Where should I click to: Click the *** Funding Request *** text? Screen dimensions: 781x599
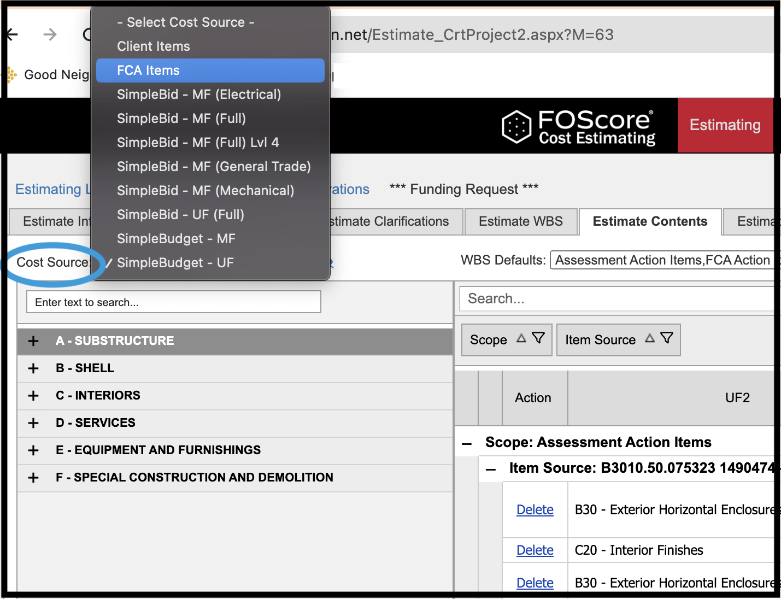(464, 189)
